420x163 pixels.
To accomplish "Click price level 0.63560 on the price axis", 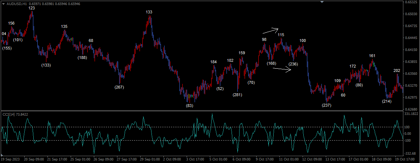I will [412, 74].
